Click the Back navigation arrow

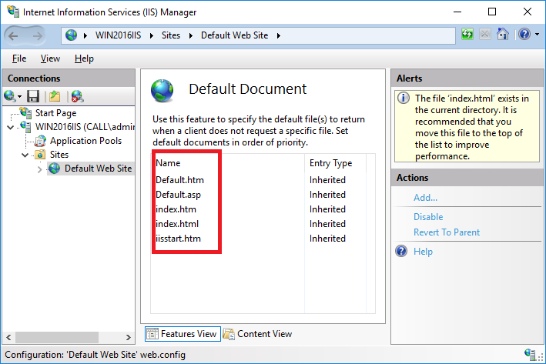coord(13,35)
